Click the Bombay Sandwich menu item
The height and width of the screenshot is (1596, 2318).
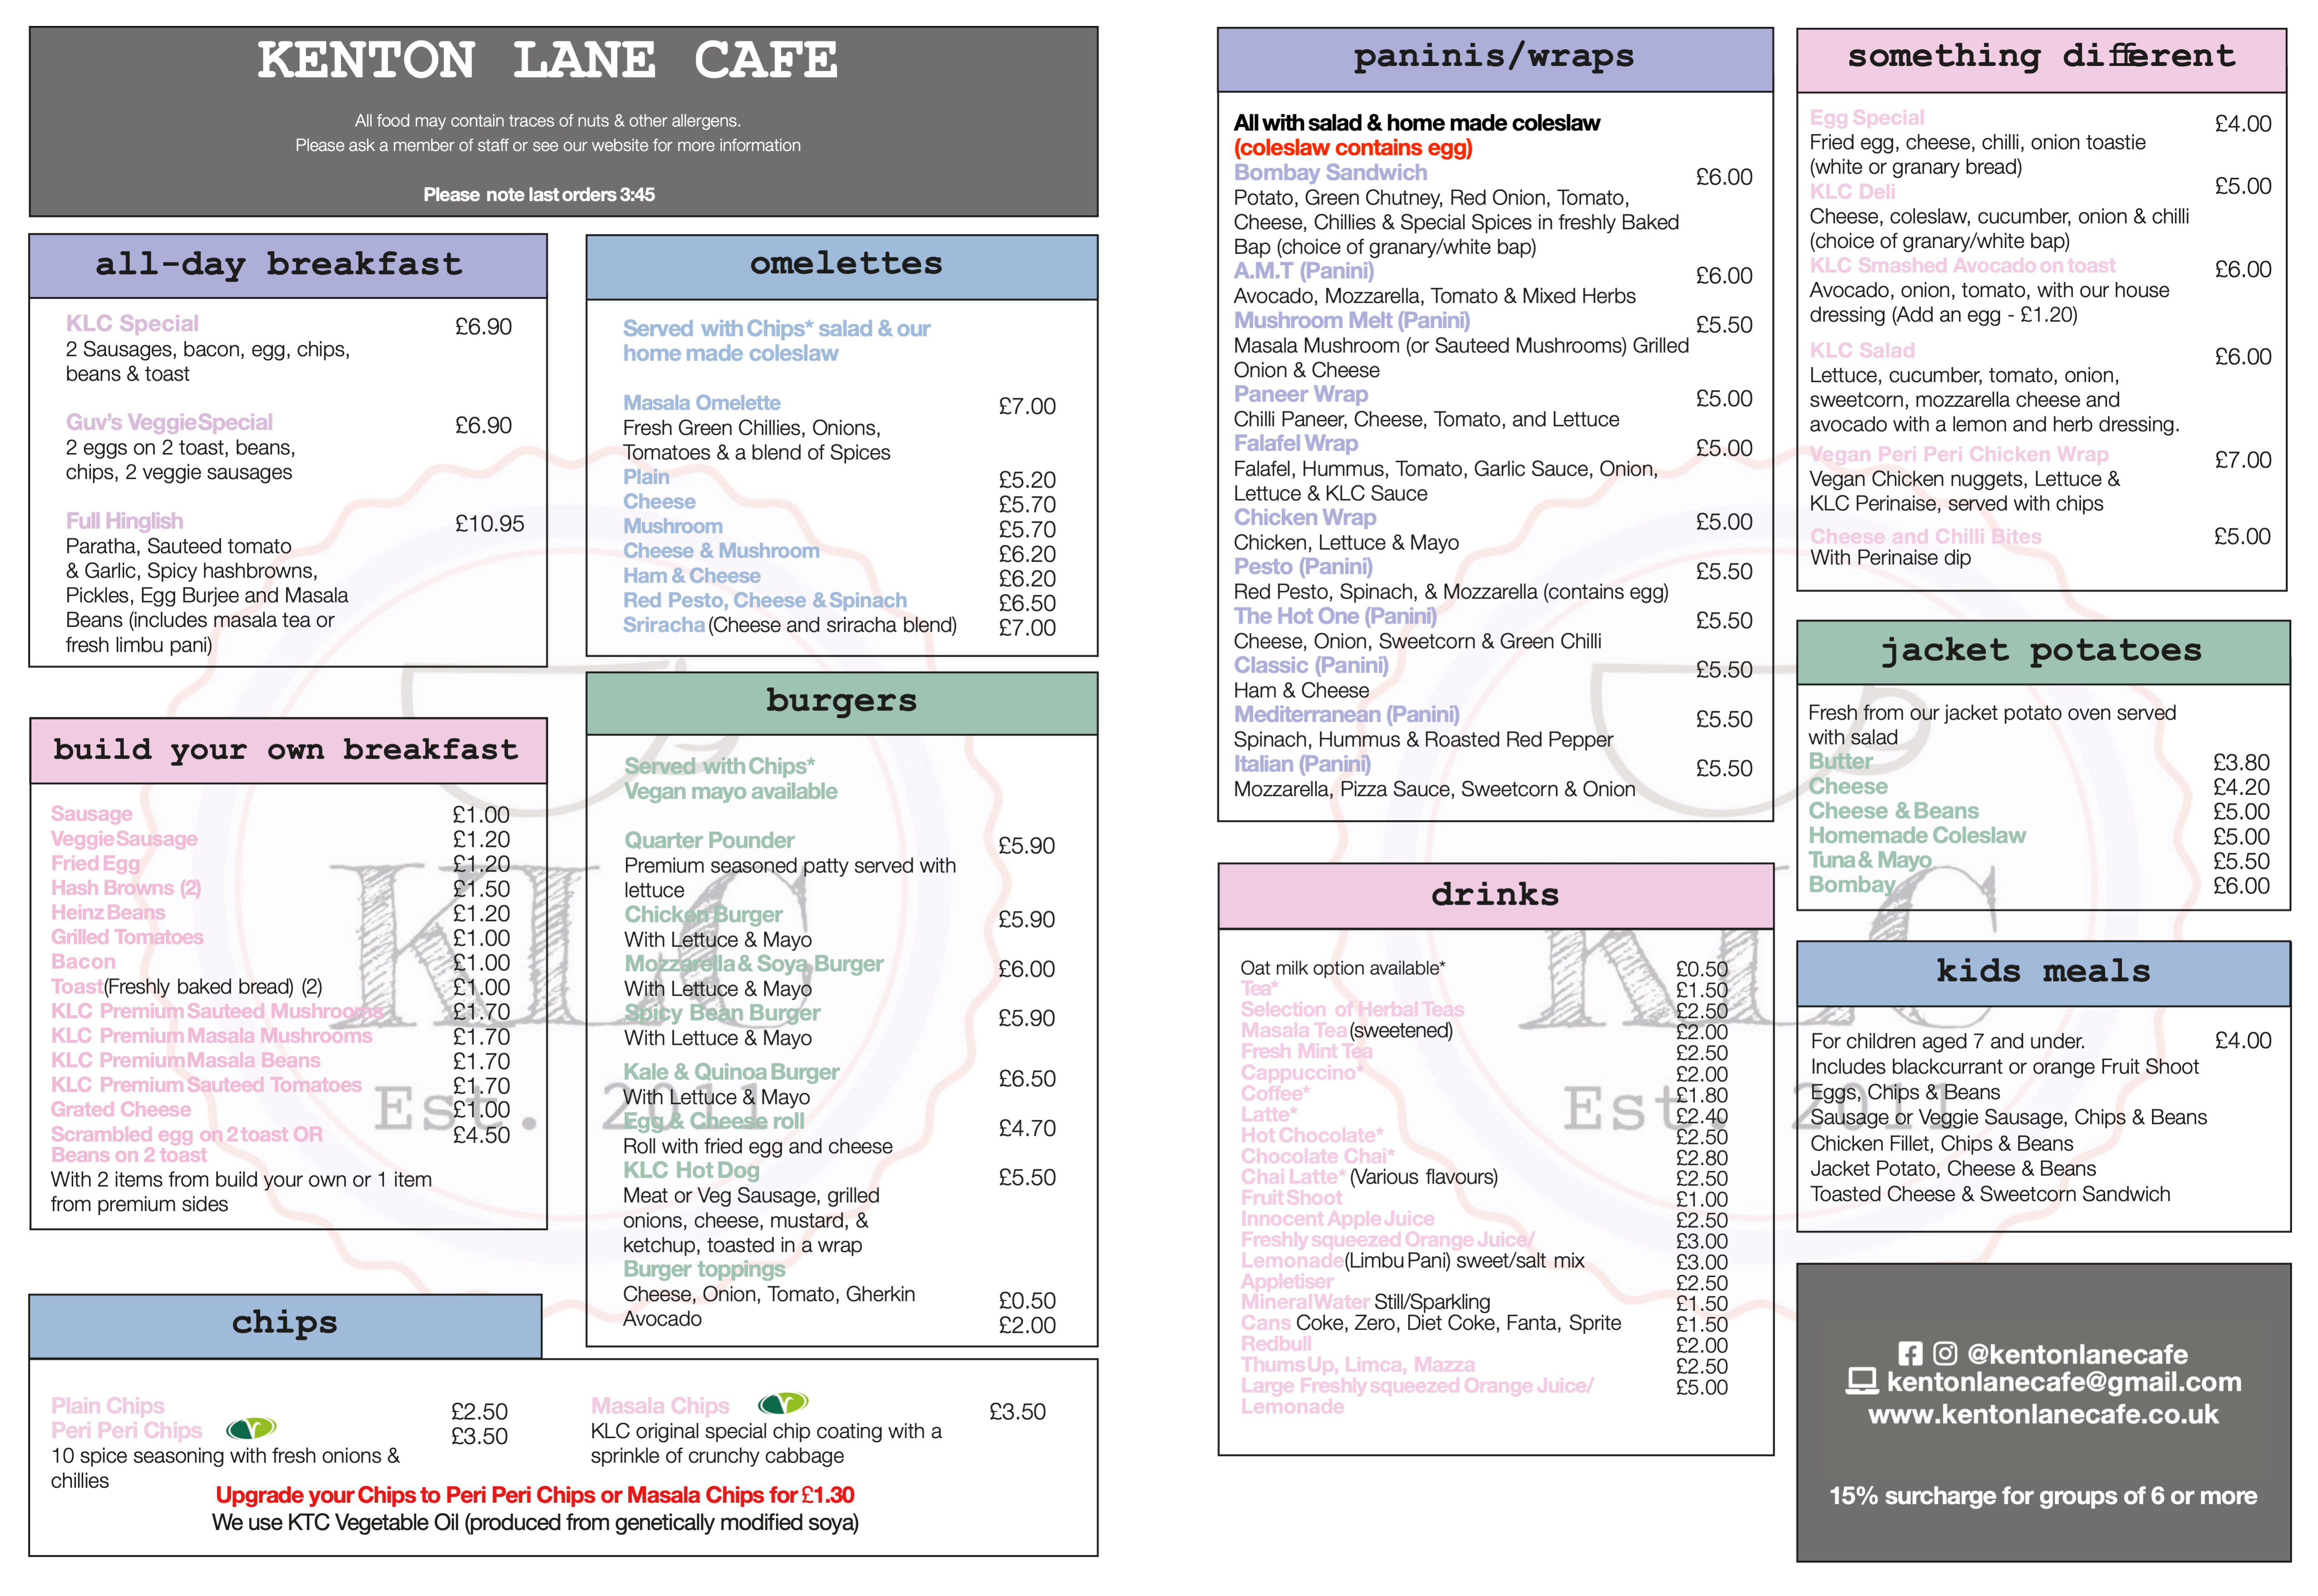click(x=1330, y=172)
